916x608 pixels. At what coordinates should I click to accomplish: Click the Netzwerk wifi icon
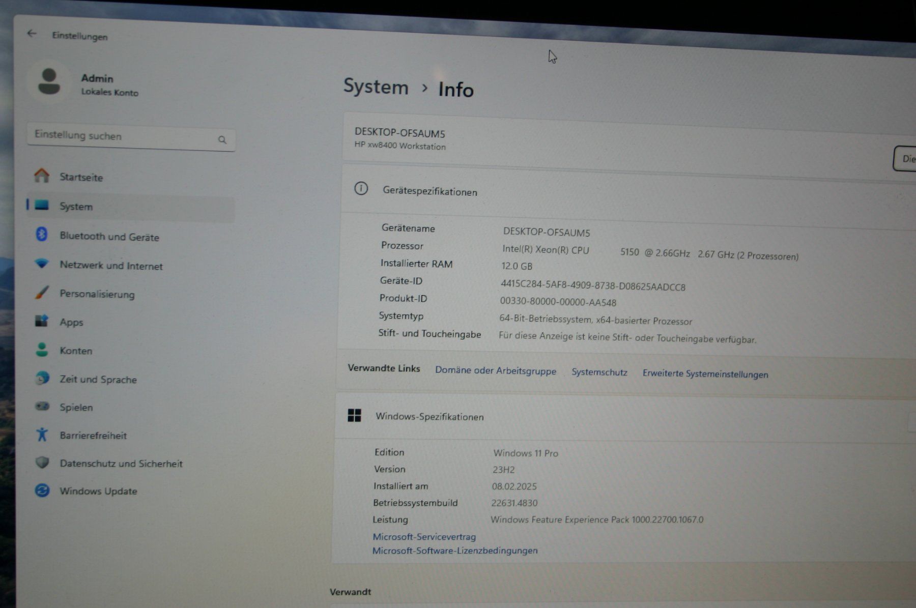click(42, 264)
